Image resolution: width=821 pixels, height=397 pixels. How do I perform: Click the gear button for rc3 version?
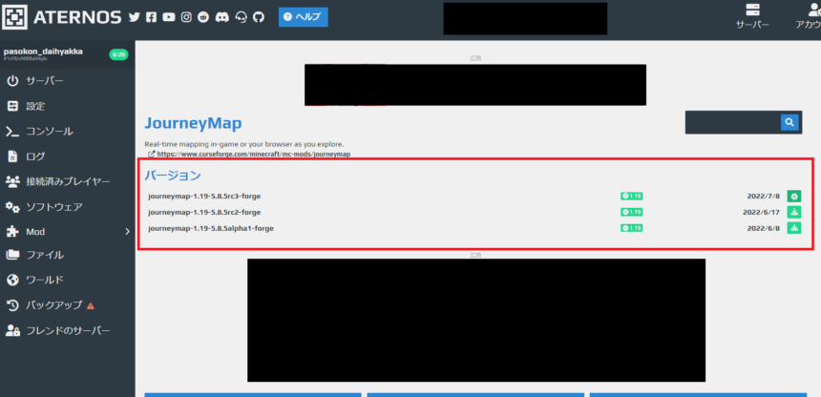(x=794, y=197)
